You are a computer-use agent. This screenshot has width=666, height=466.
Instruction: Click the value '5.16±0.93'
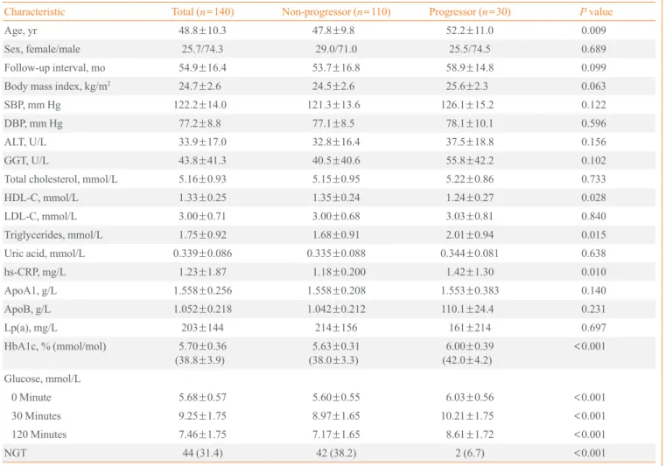(x=202, y=179)
